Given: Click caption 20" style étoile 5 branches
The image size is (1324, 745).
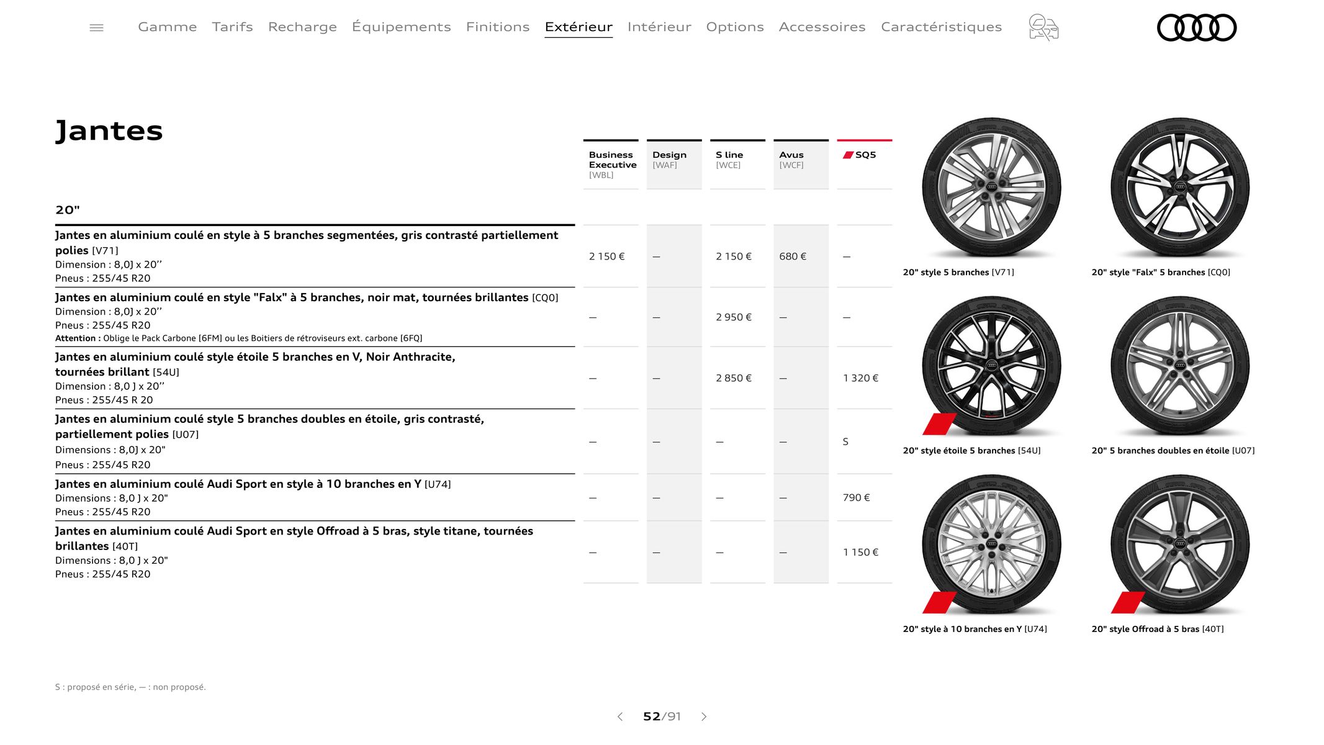Looking at the screenshot, I should tap(971, 451).
